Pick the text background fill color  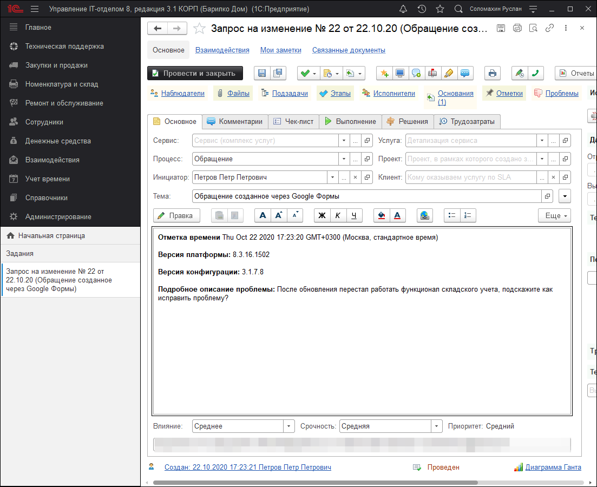382,215
